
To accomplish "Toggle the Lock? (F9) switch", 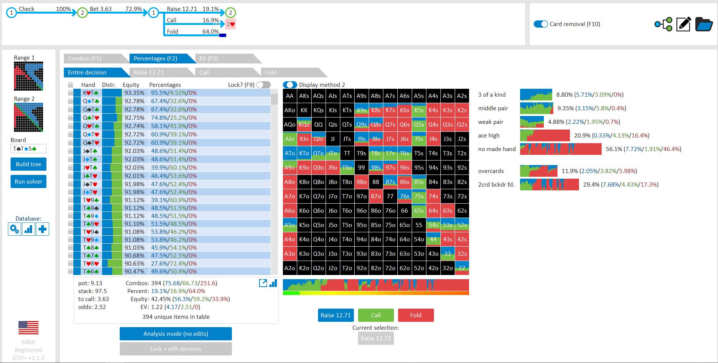I will click(264, 85).
